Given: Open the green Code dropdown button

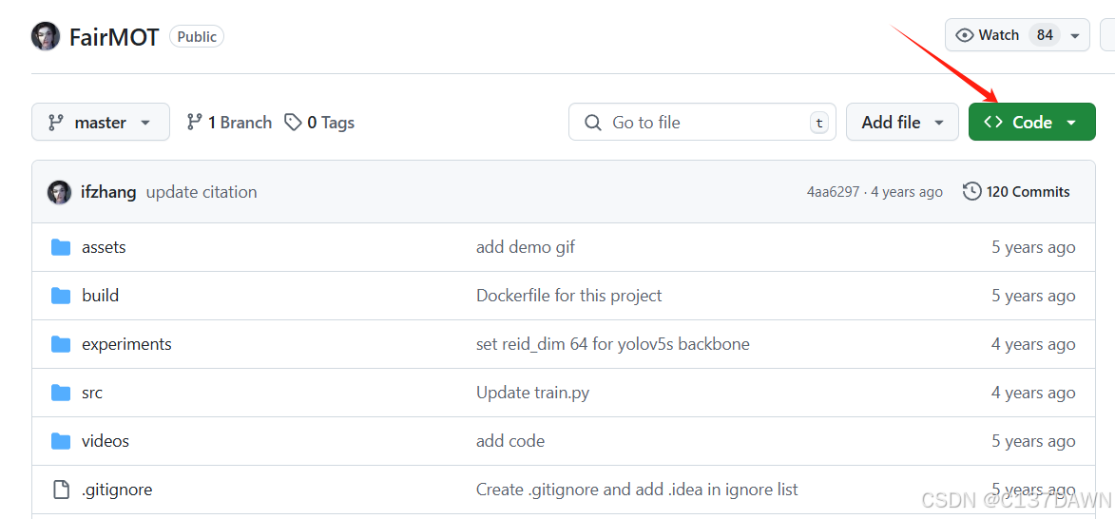Looking at the screenshot, I should tap(1031, 123).
